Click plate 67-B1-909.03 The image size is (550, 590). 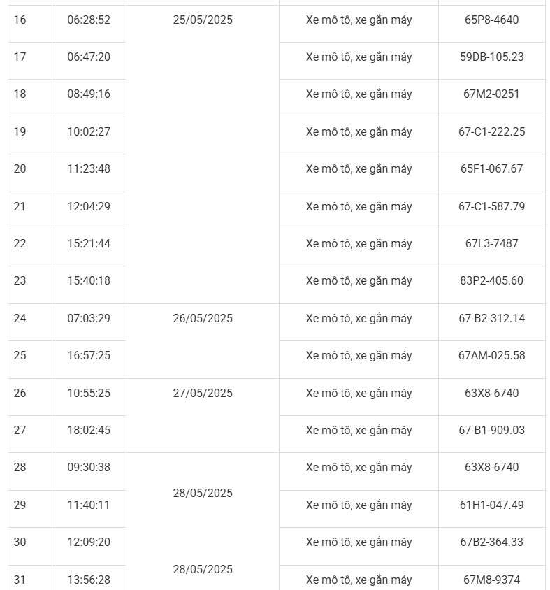pyautogui.click(x=491, y=431)
